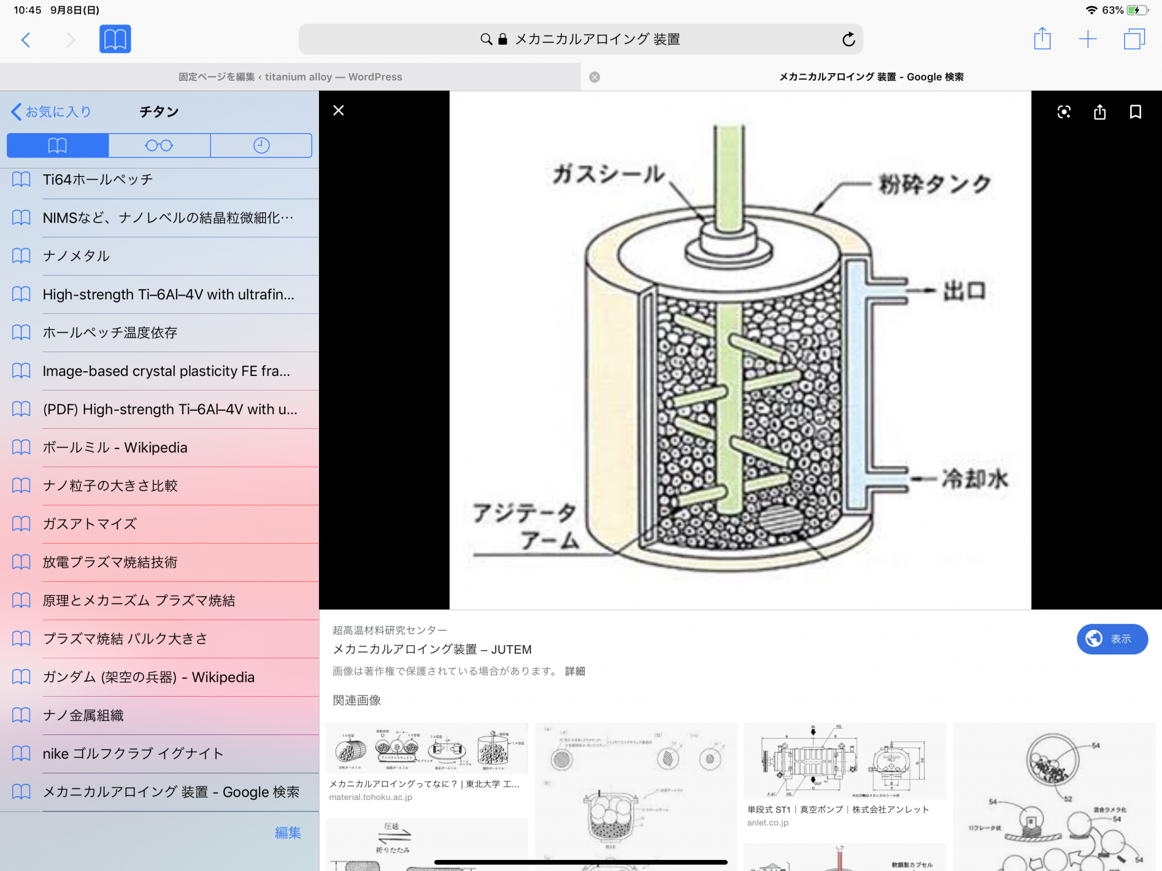Close the image preview with the X

[x=338, y=110]
